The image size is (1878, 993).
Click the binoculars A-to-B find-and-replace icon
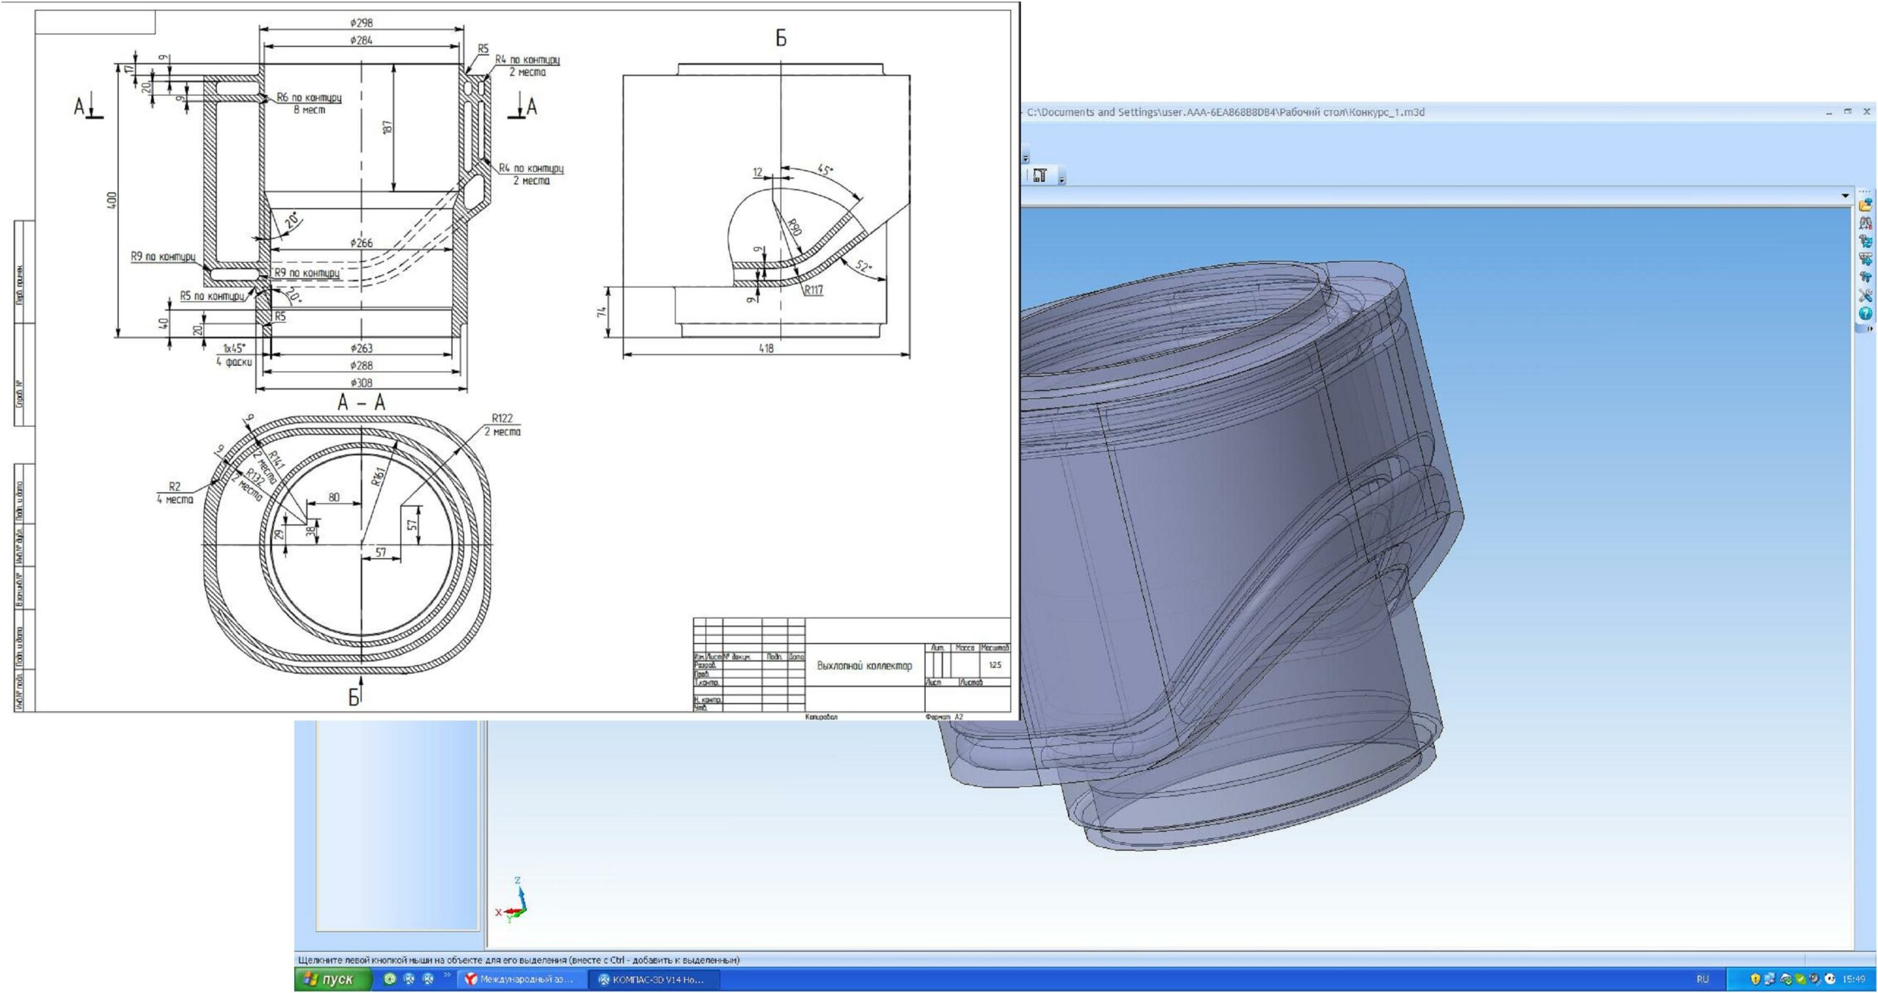pyautogui.click(x=1866, y=223)
